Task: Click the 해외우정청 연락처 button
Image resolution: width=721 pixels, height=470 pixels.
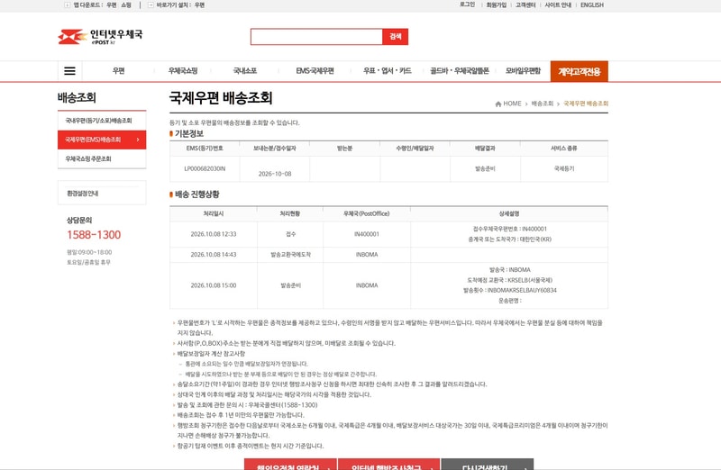Action: click(290, 464)
